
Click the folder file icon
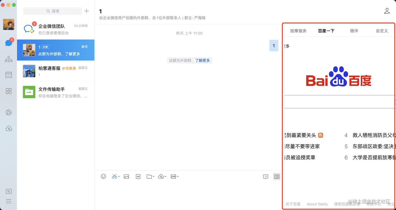[149, 177]
